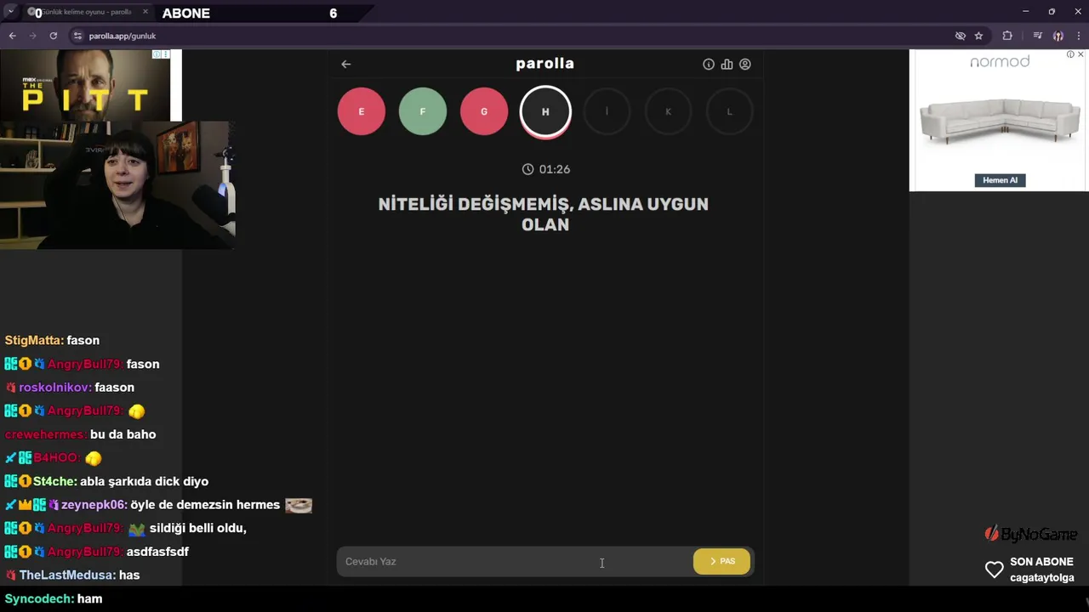Click chat username roskolnikov
This screenshot has width=1089, height=612.
(54, 387)
